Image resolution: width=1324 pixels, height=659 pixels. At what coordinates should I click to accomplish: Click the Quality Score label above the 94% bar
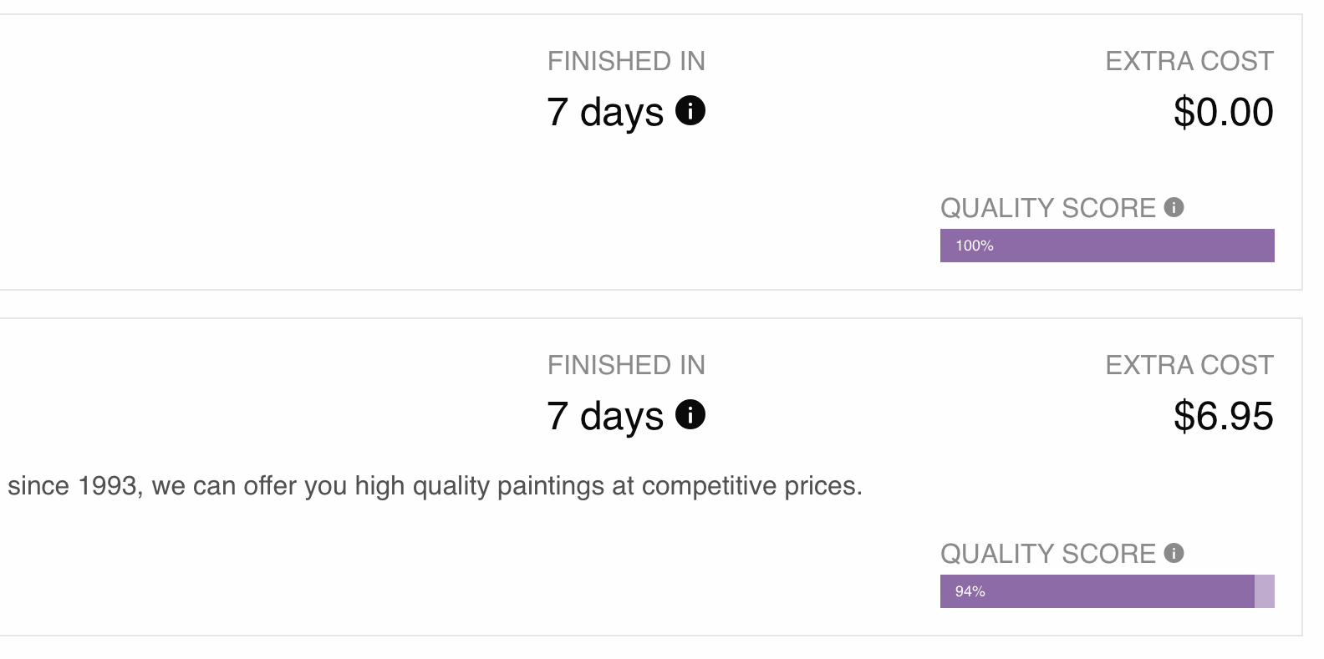click(x=1047, y=554)
